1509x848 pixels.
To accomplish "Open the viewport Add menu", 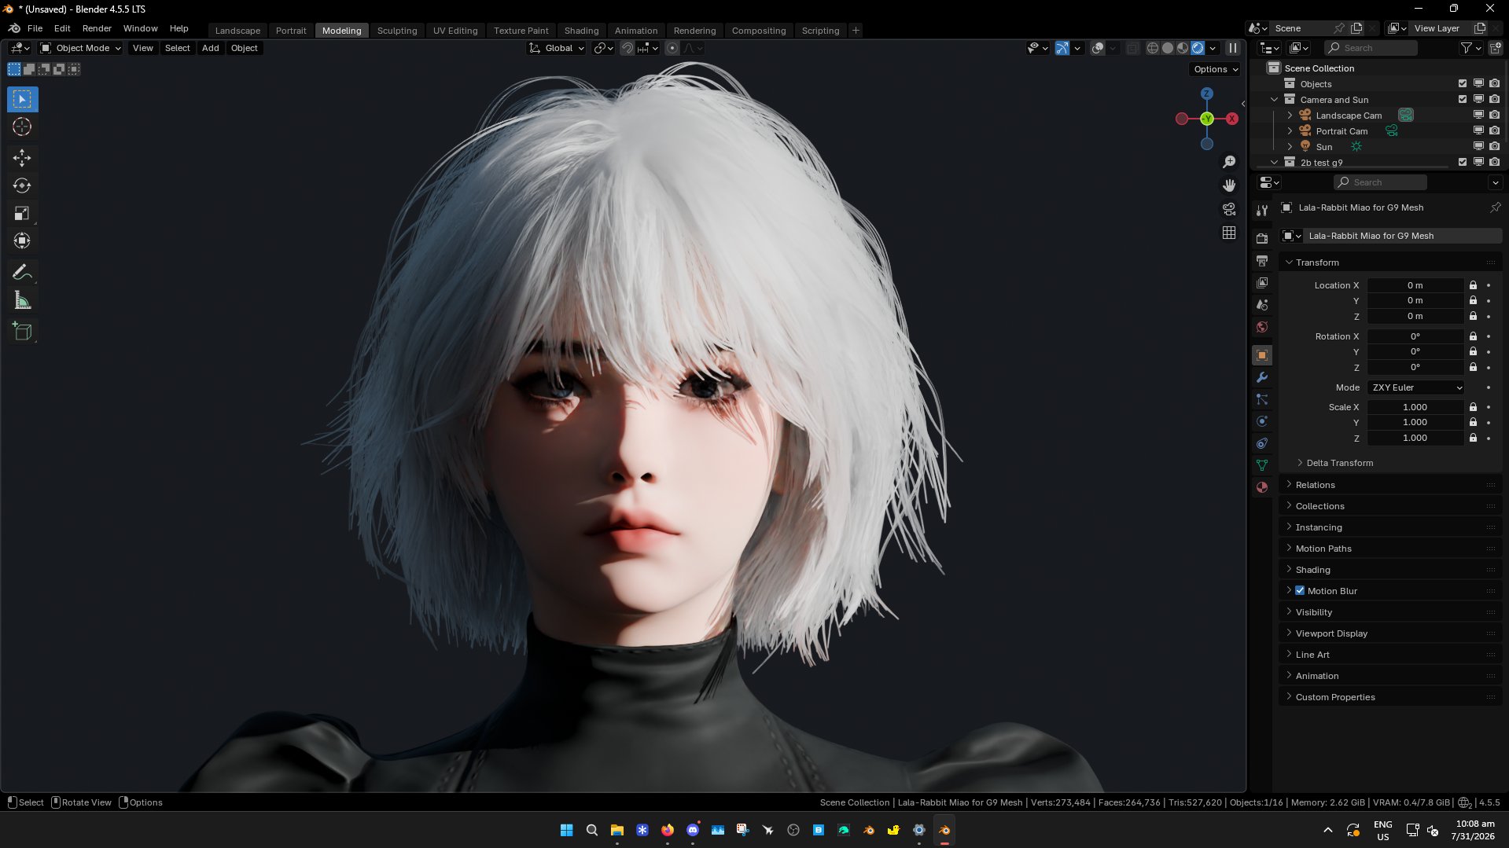I will point(210,48).
